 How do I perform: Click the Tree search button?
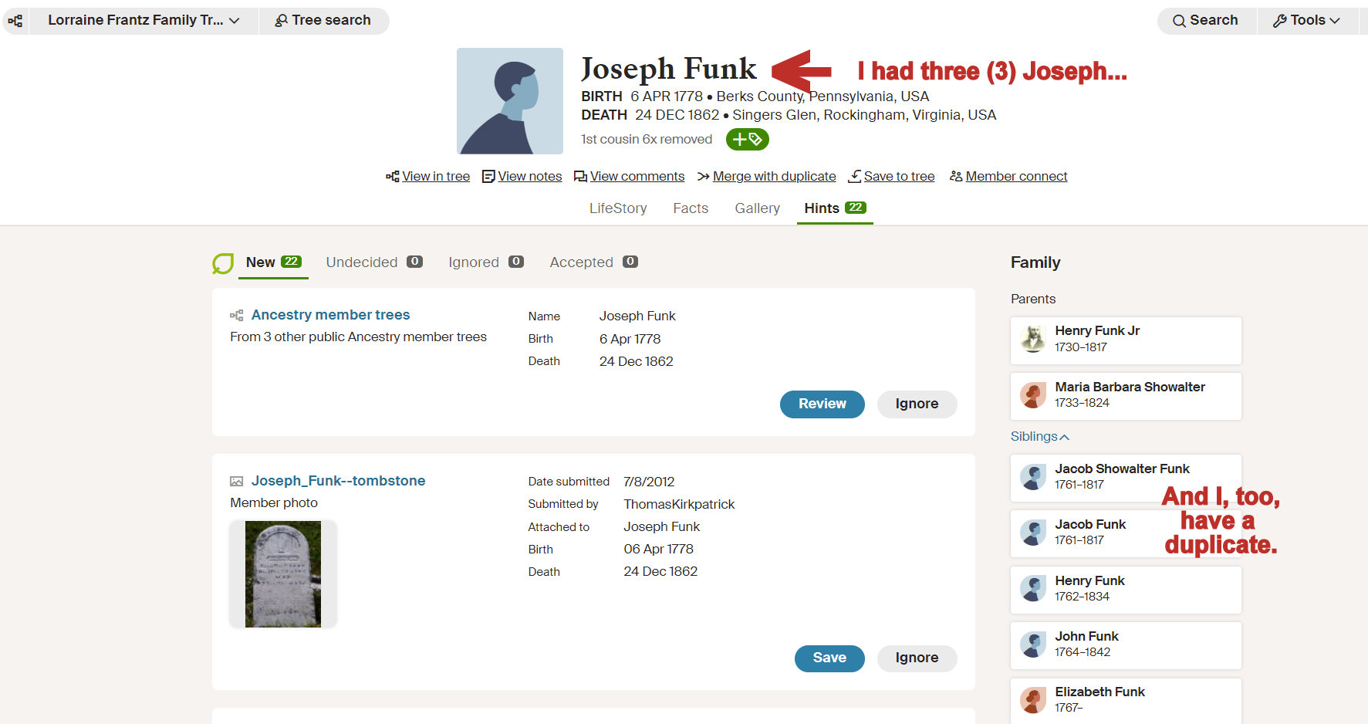point(323,21)
